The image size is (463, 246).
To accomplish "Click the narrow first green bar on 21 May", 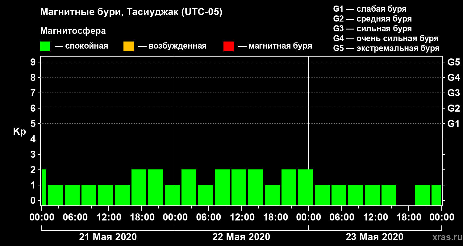I will coord(44,187).
